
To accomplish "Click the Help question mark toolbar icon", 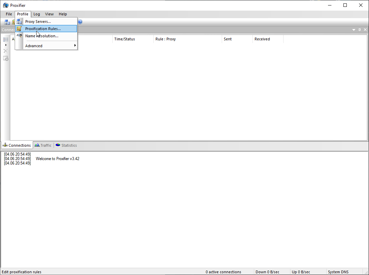I will (80, 22).
